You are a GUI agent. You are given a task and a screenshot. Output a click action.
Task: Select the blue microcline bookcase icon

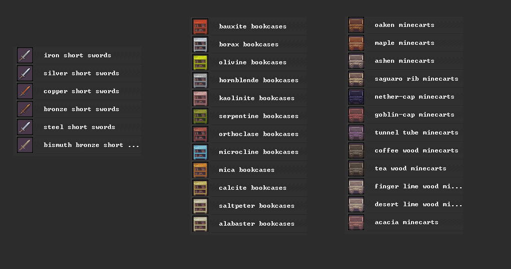point(200,152)
